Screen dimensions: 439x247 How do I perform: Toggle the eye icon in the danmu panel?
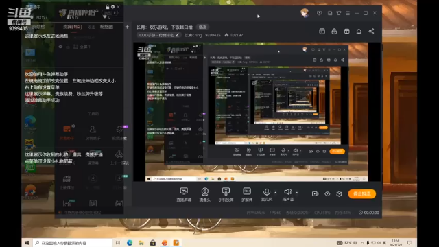tap(60, 47)
